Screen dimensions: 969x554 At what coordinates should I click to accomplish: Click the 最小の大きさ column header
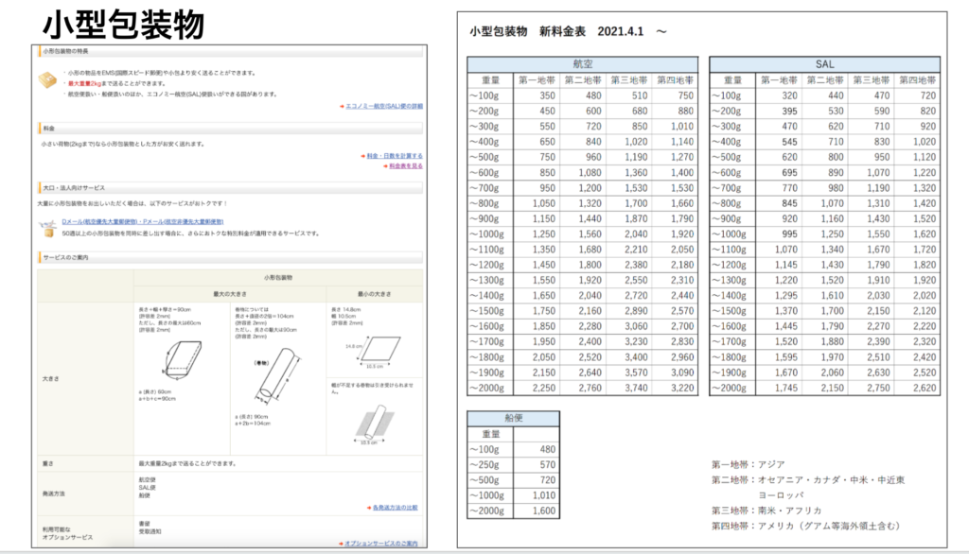coord(375,295)
